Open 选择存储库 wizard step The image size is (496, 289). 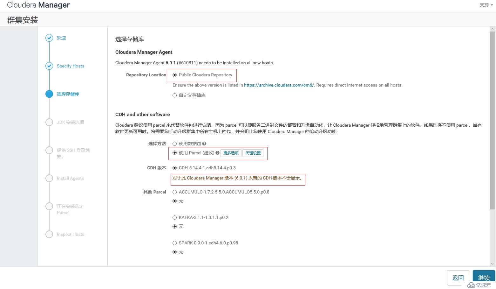(68, 94)
